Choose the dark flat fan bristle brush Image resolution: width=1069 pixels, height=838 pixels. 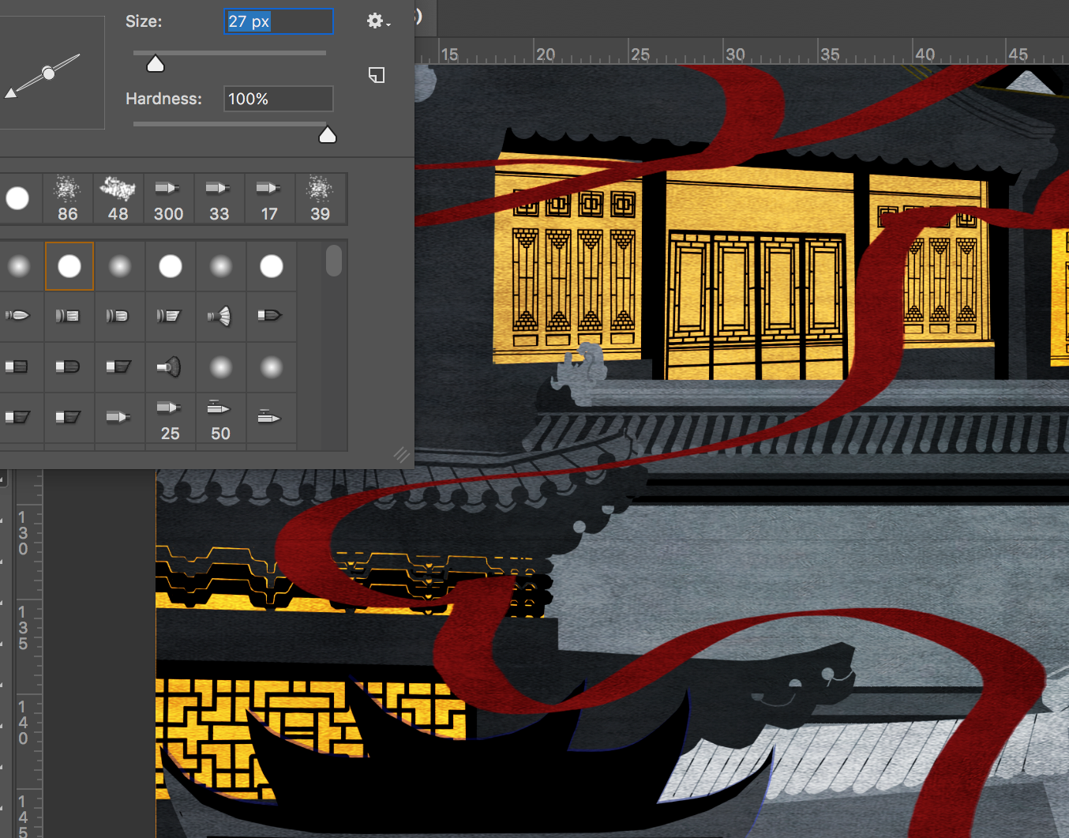tap(169, 366)
